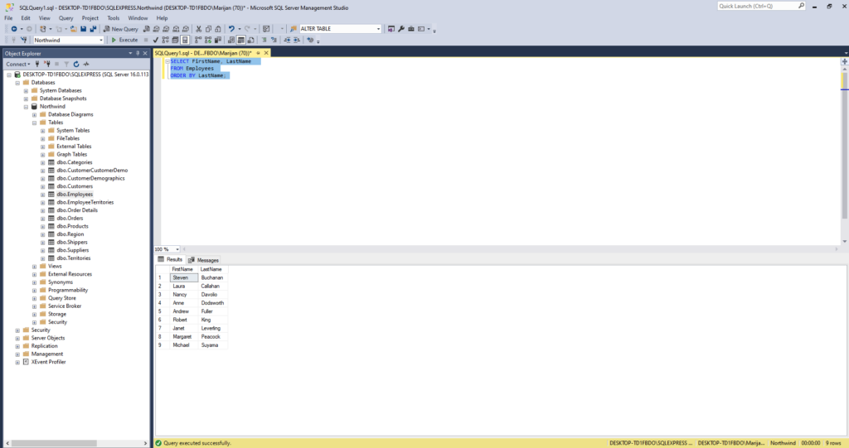This screenshot has width=849, height=448.
Task: Open the ALTER TABLE find combo box
Action: pyautogui.click(x=378, y=28)
